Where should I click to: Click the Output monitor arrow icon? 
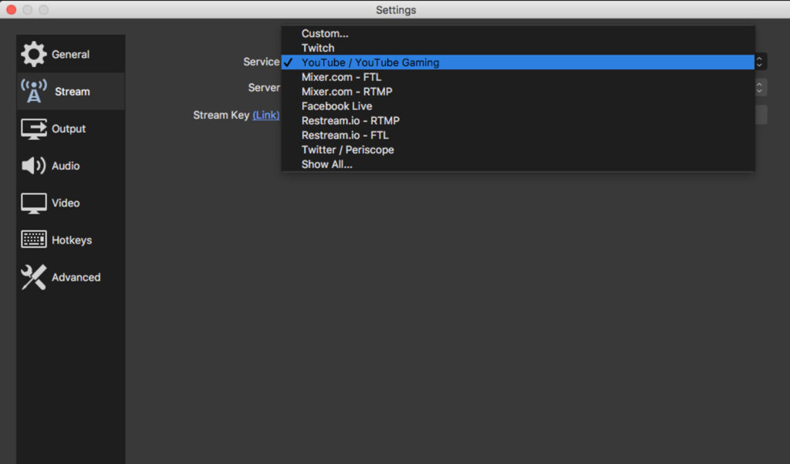pos(34,129)
